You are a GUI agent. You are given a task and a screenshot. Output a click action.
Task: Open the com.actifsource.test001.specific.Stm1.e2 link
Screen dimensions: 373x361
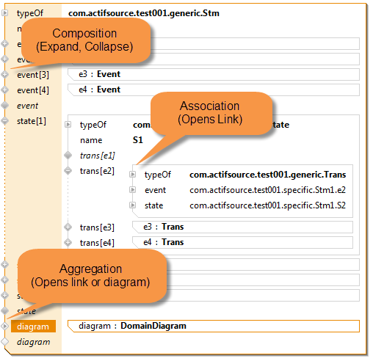(267, 190)
